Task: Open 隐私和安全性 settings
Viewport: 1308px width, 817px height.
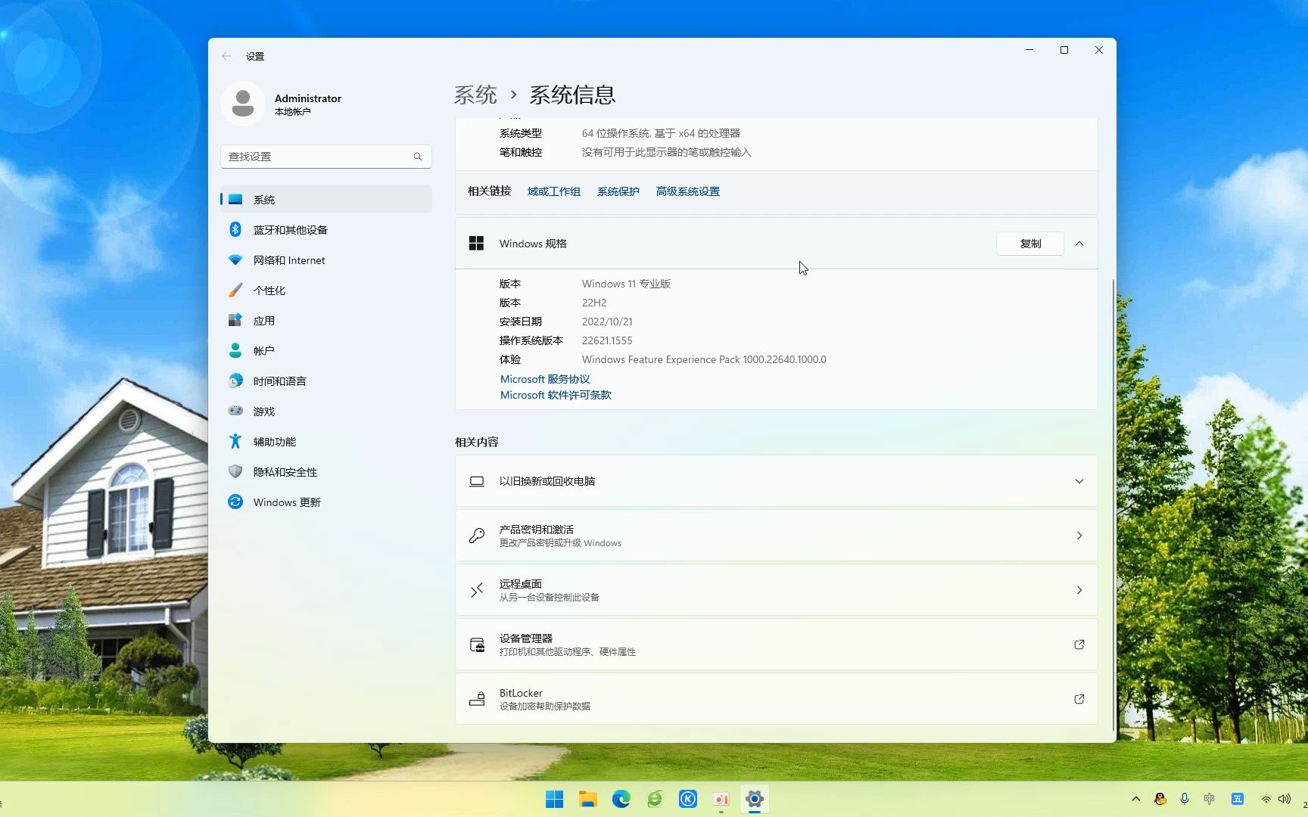Action: coord(285,471)
